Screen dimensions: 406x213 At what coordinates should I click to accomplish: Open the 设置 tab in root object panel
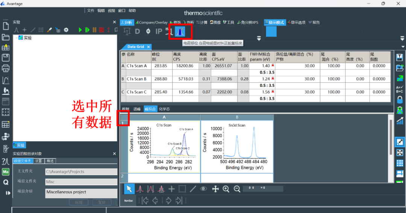pyautogui.click(x=39, y=161)
